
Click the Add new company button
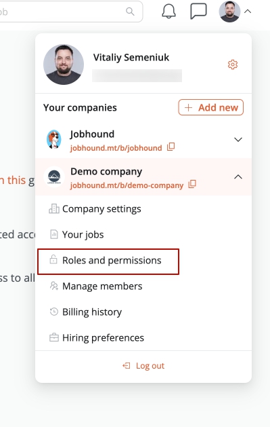211,107
